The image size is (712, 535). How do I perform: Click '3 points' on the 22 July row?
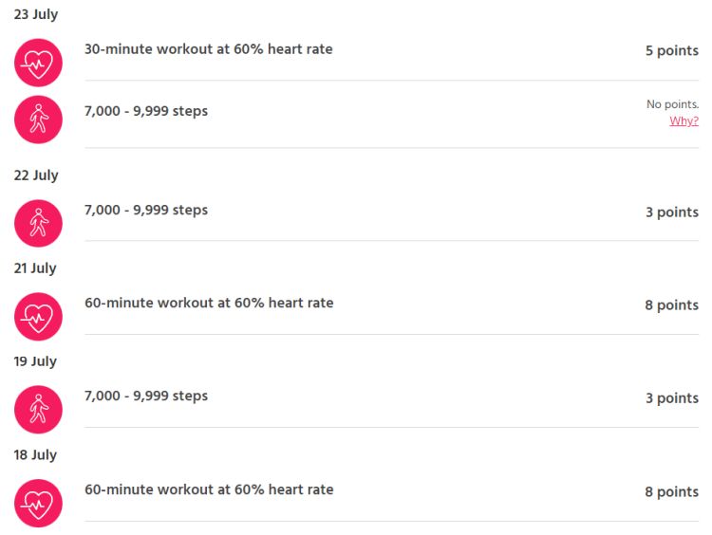click(672, 212)
